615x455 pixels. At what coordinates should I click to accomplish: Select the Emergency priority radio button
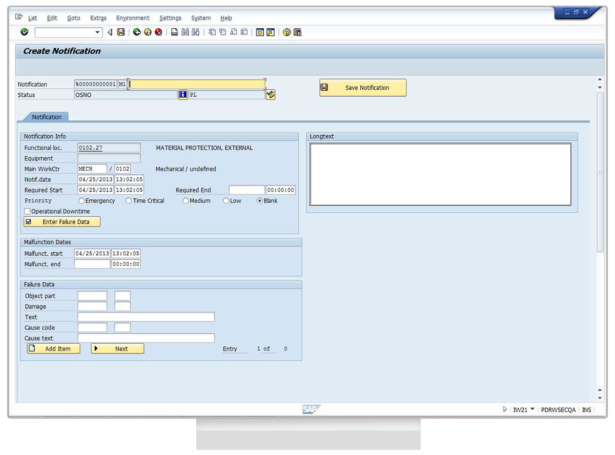pos(81,201)
